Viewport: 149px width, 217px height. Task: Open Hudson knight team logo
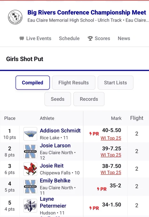30,206
